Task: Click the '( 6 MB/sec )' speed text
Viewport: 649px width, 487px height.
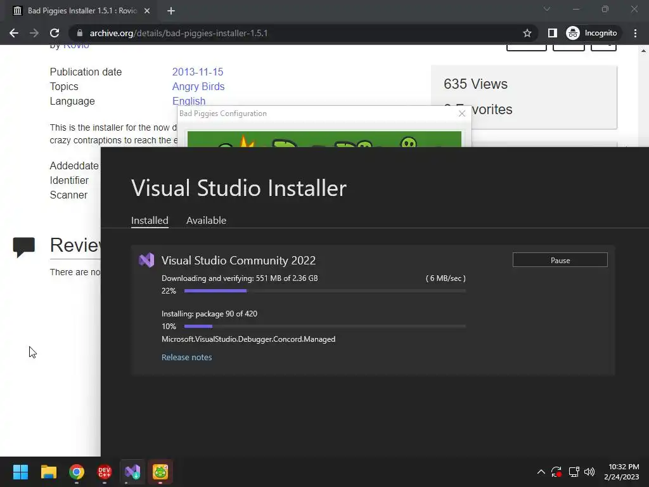Action: click(446, 278)
